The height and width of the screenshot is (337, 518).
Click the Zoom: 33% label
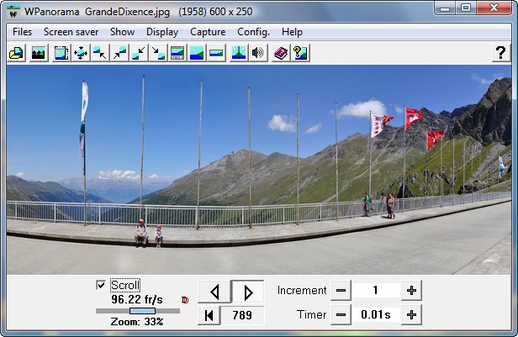point(137,322)
